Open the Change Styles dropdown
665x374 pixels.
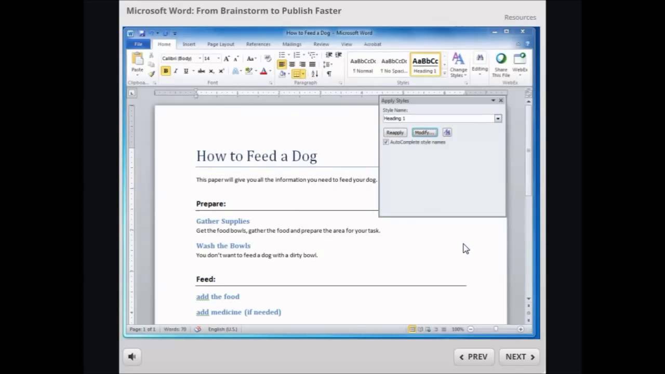pos(458,65)
